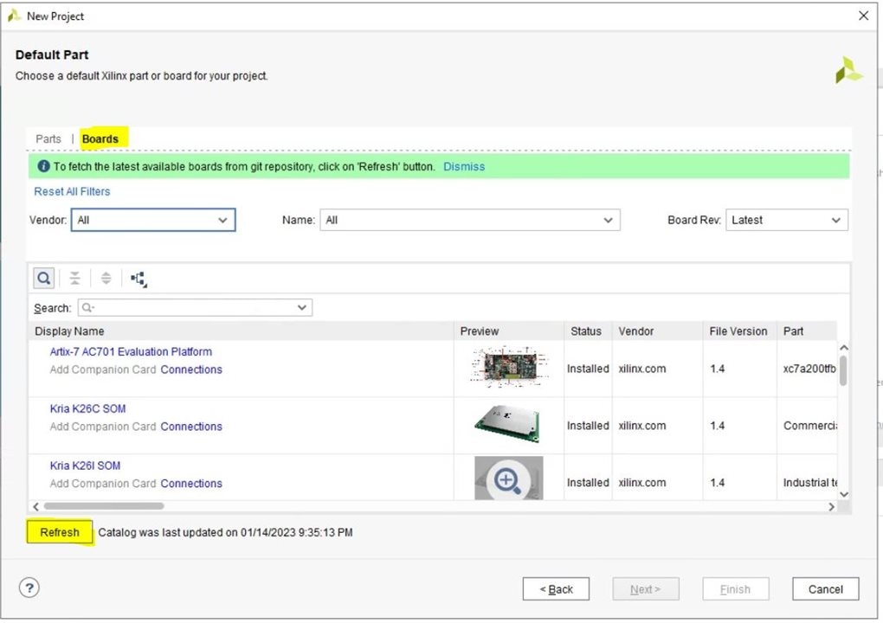Click the Expand All toolbar icon
The width and height of the screenshot is (883, 623).
click(x=106, y=279)
